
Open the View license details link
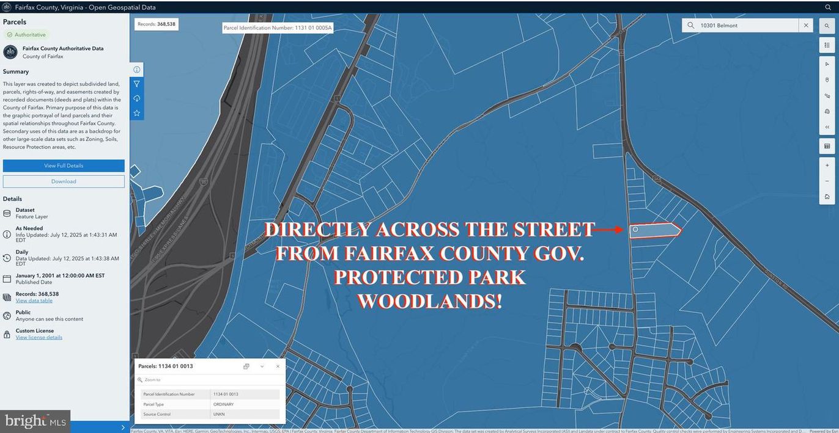[39, 337]
